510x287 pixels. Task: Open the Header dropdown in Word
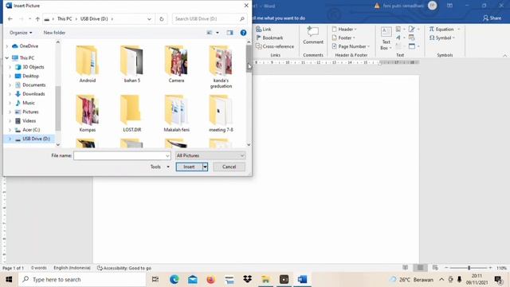344,29
